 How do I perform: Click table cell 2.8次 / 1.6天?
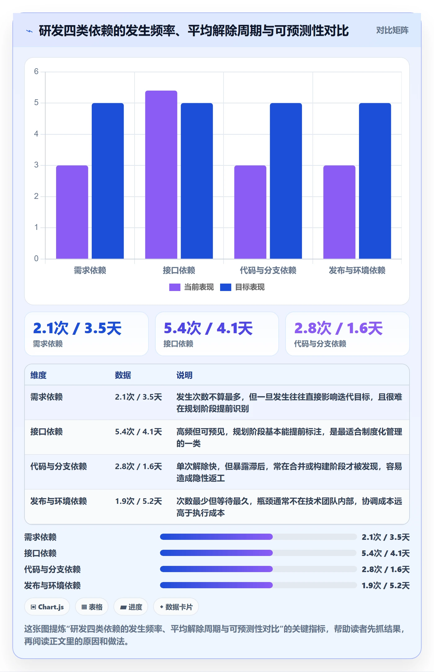pos(139,466)
